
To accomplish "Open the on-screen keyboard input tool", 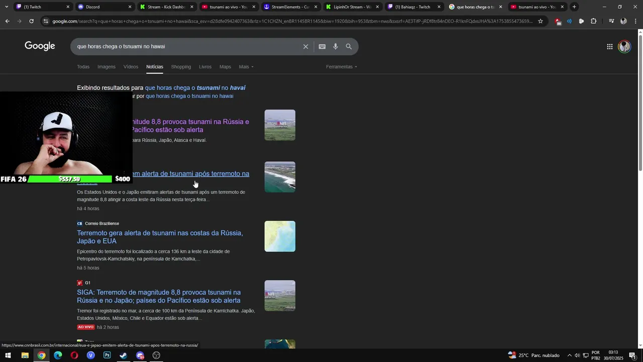I will [x=322, y=46].
